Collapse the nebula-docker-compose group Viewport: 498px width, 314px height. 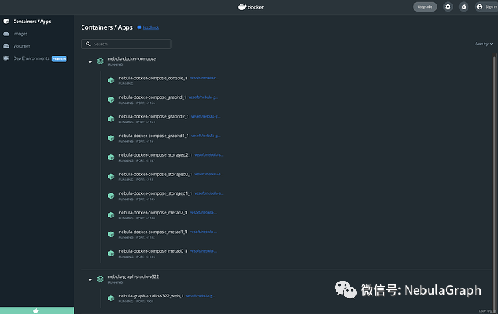click(x=90, y=61)
